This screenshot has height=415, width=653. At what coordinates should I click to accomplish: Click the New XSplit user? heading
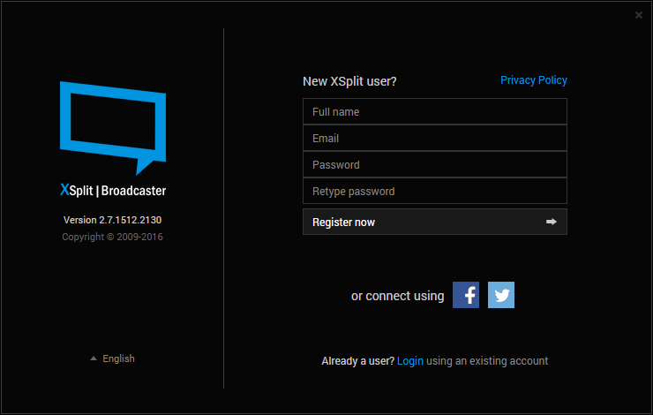[349, 81]
